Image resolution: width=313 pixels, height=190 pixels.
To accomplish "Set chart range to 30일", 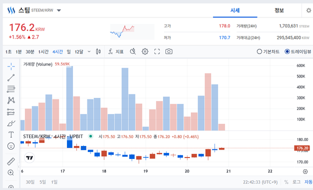I will 30,182.
